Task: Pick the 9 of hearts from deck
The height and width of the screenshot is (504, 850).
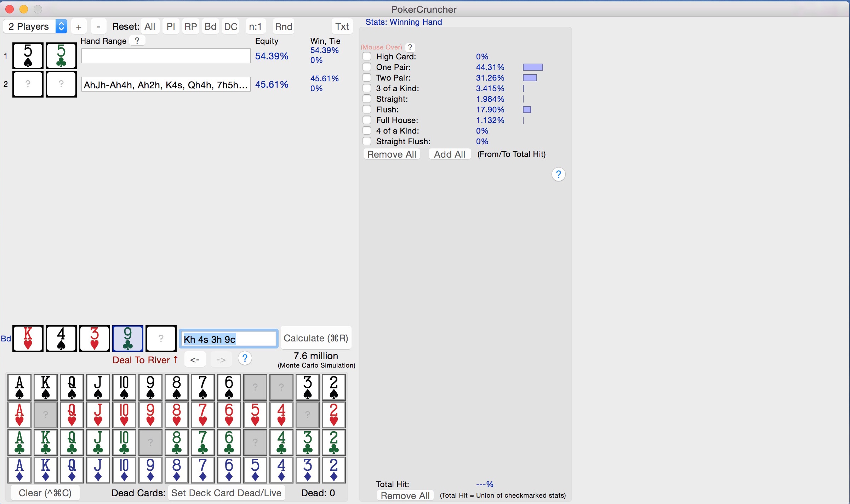Action: coord(150,415)
